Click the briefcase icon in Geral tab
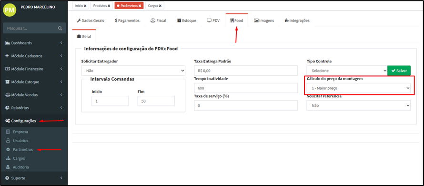 [79, 37]
